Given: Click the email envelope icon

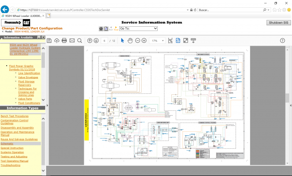Looking at the screenshot, I should pos(72,40).
